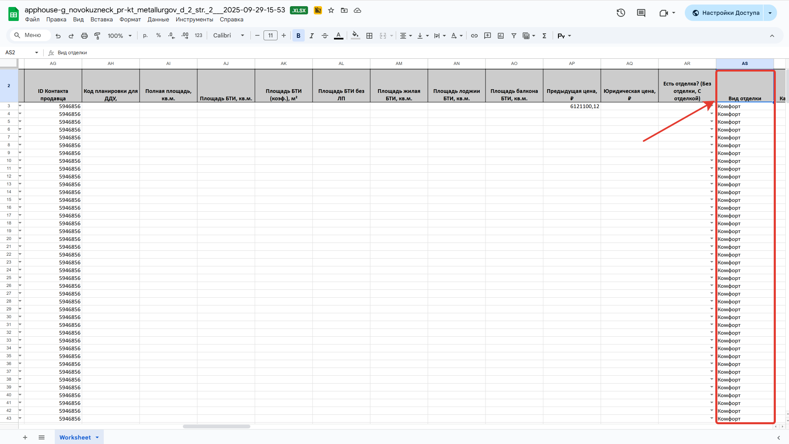
Task: Open version history clock icon
Action: [x=621, y=13]
